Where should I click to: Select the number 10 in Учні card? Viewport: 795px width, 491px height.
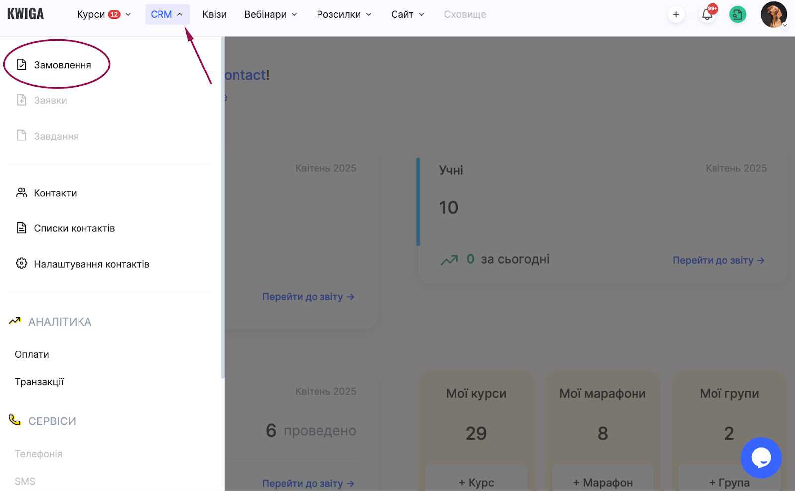point(449,208)
